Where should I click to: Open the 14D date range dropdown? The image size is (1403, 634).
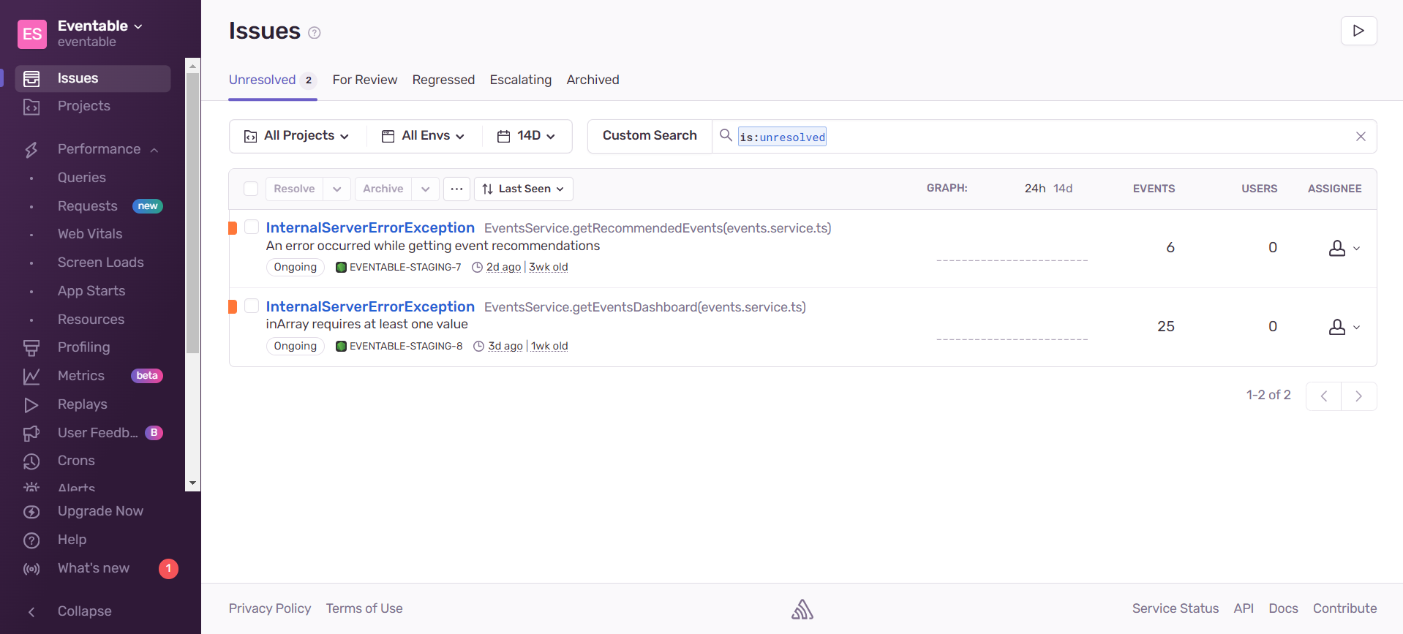(x=527, y=136)
